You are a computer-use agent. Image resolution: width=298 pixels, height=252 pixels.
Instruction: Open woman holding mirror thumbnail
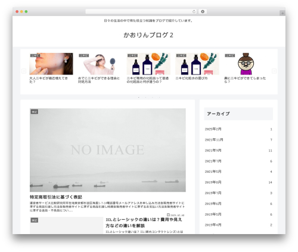100,64
